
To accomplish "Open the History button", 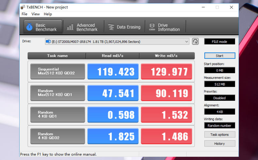I will [219, 143].
